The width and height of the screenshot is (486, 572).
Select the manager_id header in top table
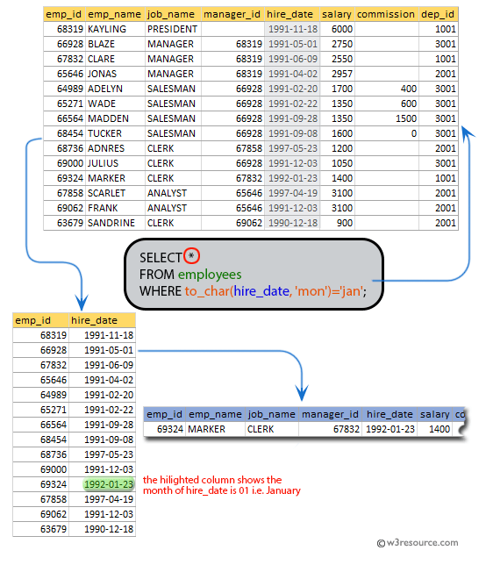232,14
